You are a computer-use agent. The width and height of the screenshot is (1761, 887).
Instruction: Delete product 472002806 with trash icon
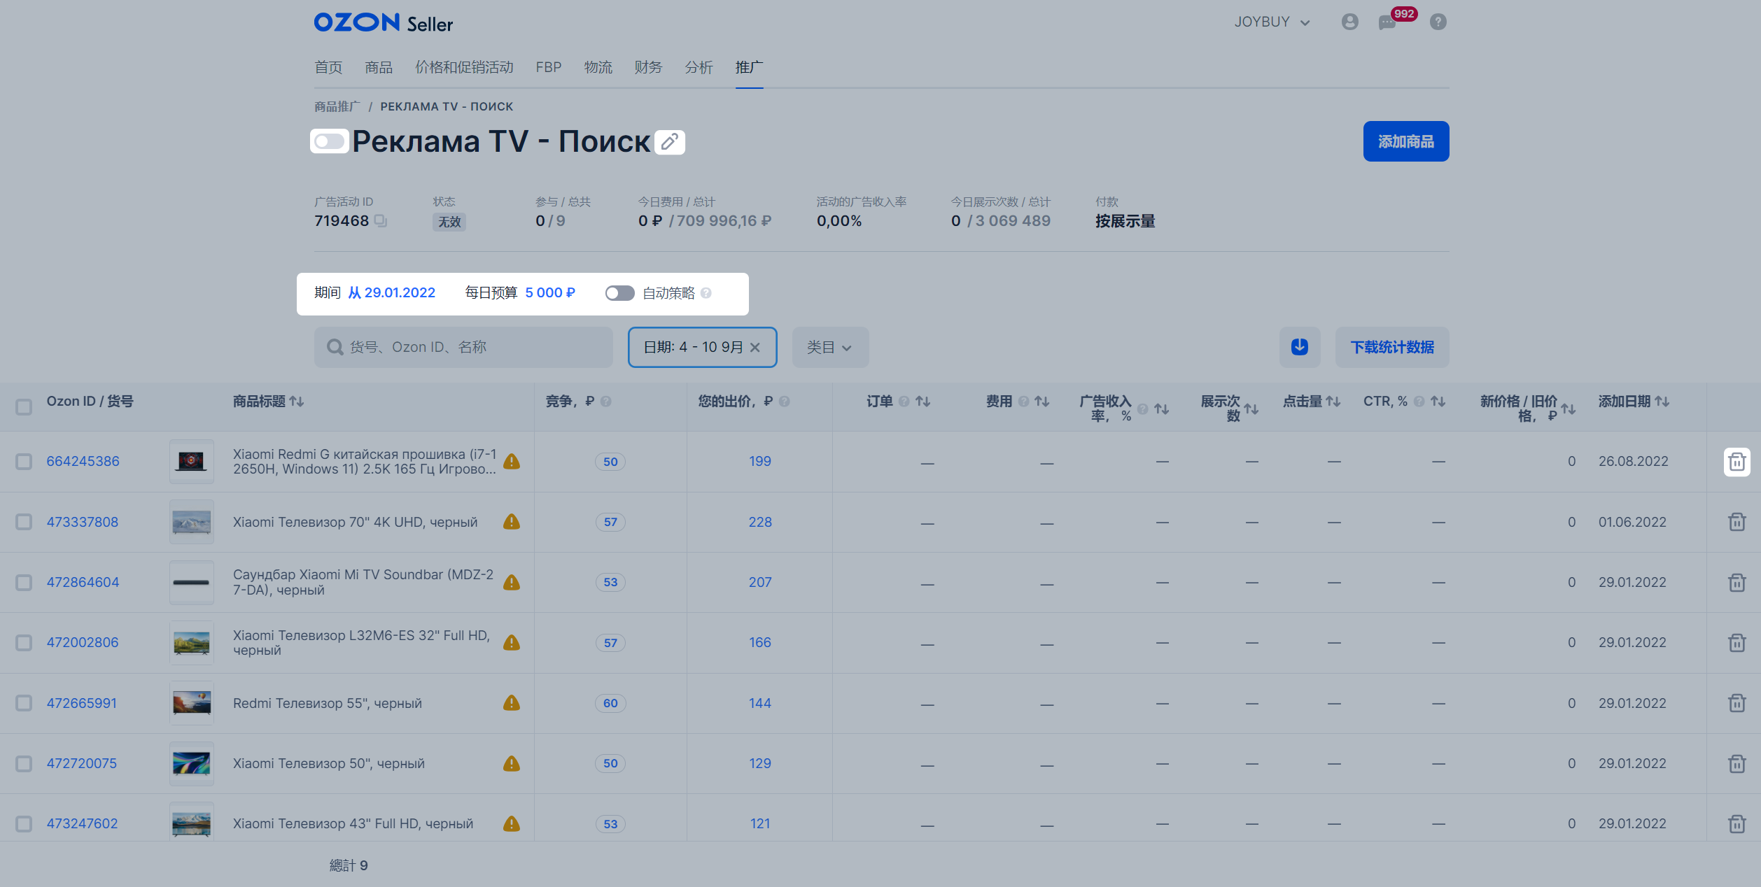pyautogui.click(x=1737, y=643)
